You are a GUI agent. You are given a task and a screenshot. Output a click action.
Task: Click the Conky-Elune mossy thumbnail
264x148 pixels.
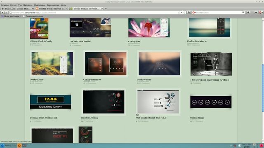[x=52, y=64]
